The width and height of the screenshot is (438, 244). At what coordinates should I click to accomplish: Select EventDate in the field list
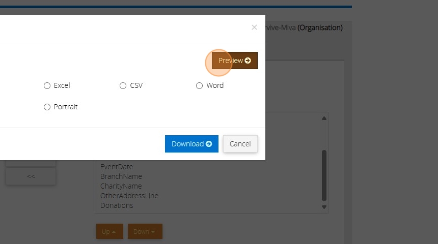(x=117, y=167)
